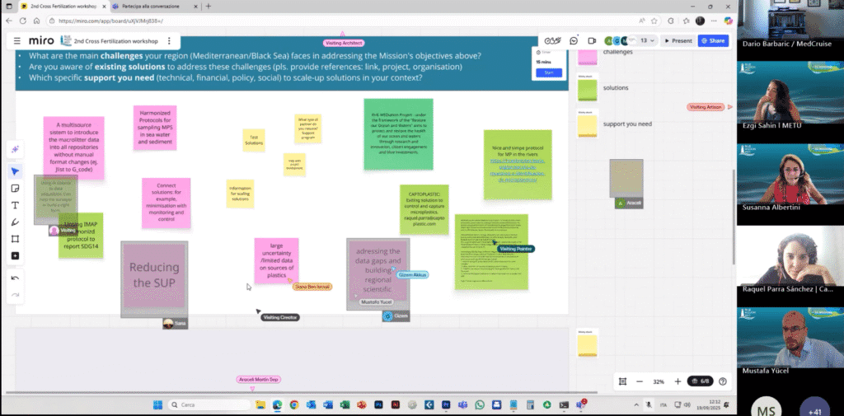Click the undo arrow in Miro toolbar

tap(15, 278)
